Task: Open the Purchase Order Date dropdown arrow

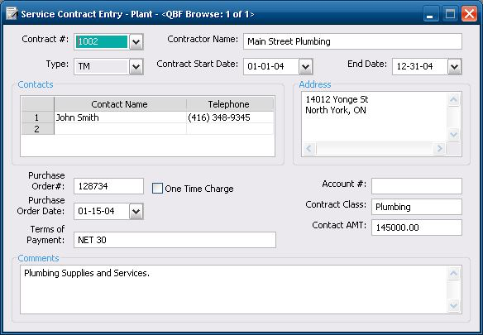Action: click(x=136, y=212)
